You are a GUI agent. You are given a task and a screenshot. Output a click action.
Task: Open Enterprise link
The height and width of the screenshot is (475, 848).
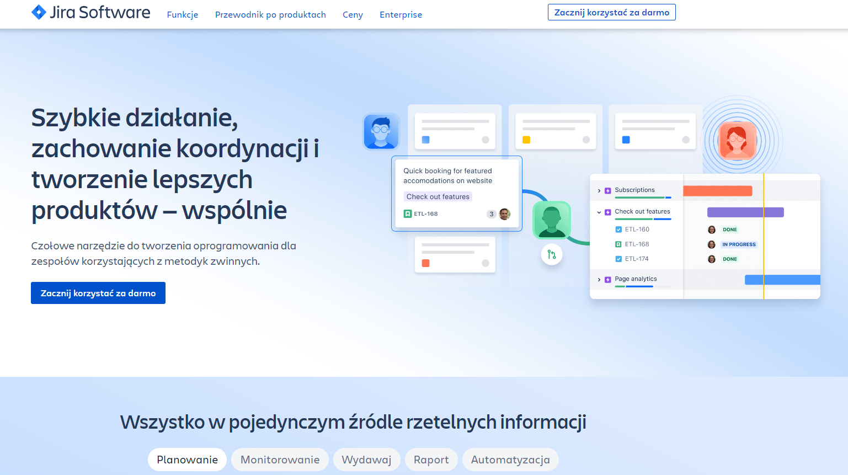coord(401,15)
